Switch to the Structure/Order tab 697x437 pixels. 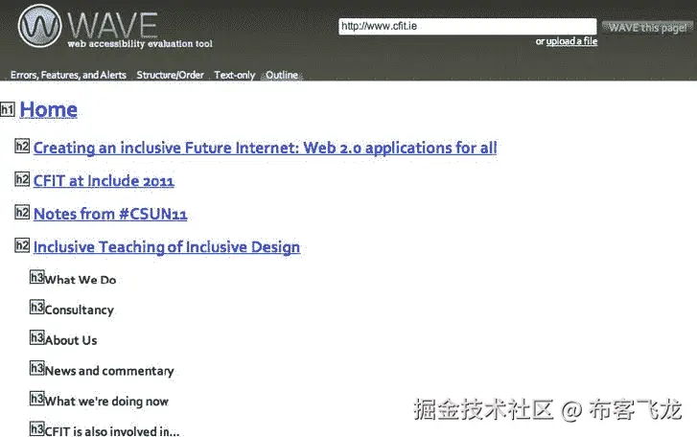point(170,75)
